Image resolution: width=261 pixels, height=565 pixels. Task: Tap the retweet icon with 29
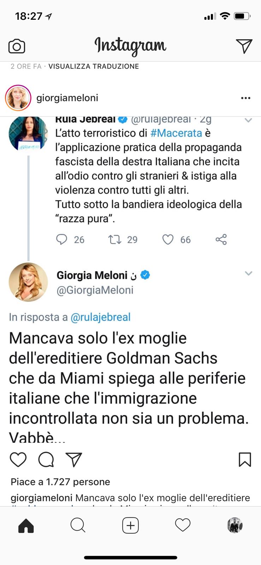click(x=114, y=240)
